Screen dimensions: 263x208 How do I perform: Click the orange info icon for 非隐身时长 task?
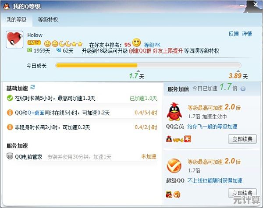coord(10,127)
